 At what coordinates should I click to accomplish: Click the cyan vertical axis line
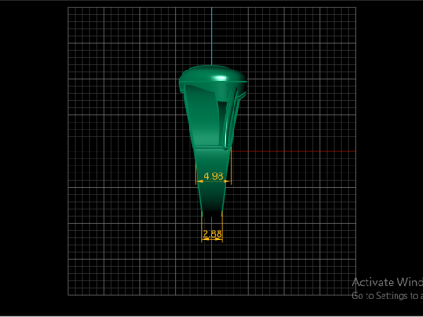click(211, 36)
